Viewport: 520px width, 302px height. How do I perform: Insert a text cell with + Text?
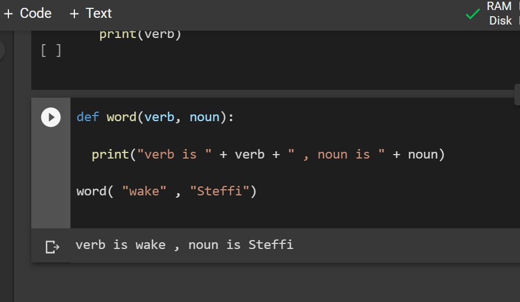[91, 13]
